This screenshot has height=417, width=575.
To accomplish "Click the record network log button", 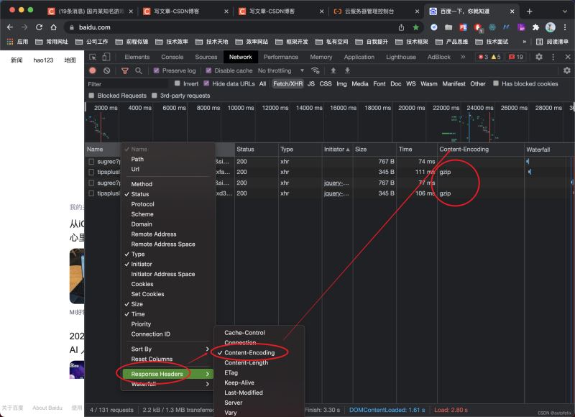I will [x=92, y=70].
